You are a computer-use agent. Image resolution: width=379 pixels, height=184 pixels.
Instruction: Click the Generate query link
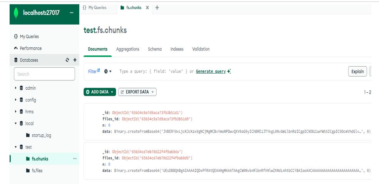(210, 72)
